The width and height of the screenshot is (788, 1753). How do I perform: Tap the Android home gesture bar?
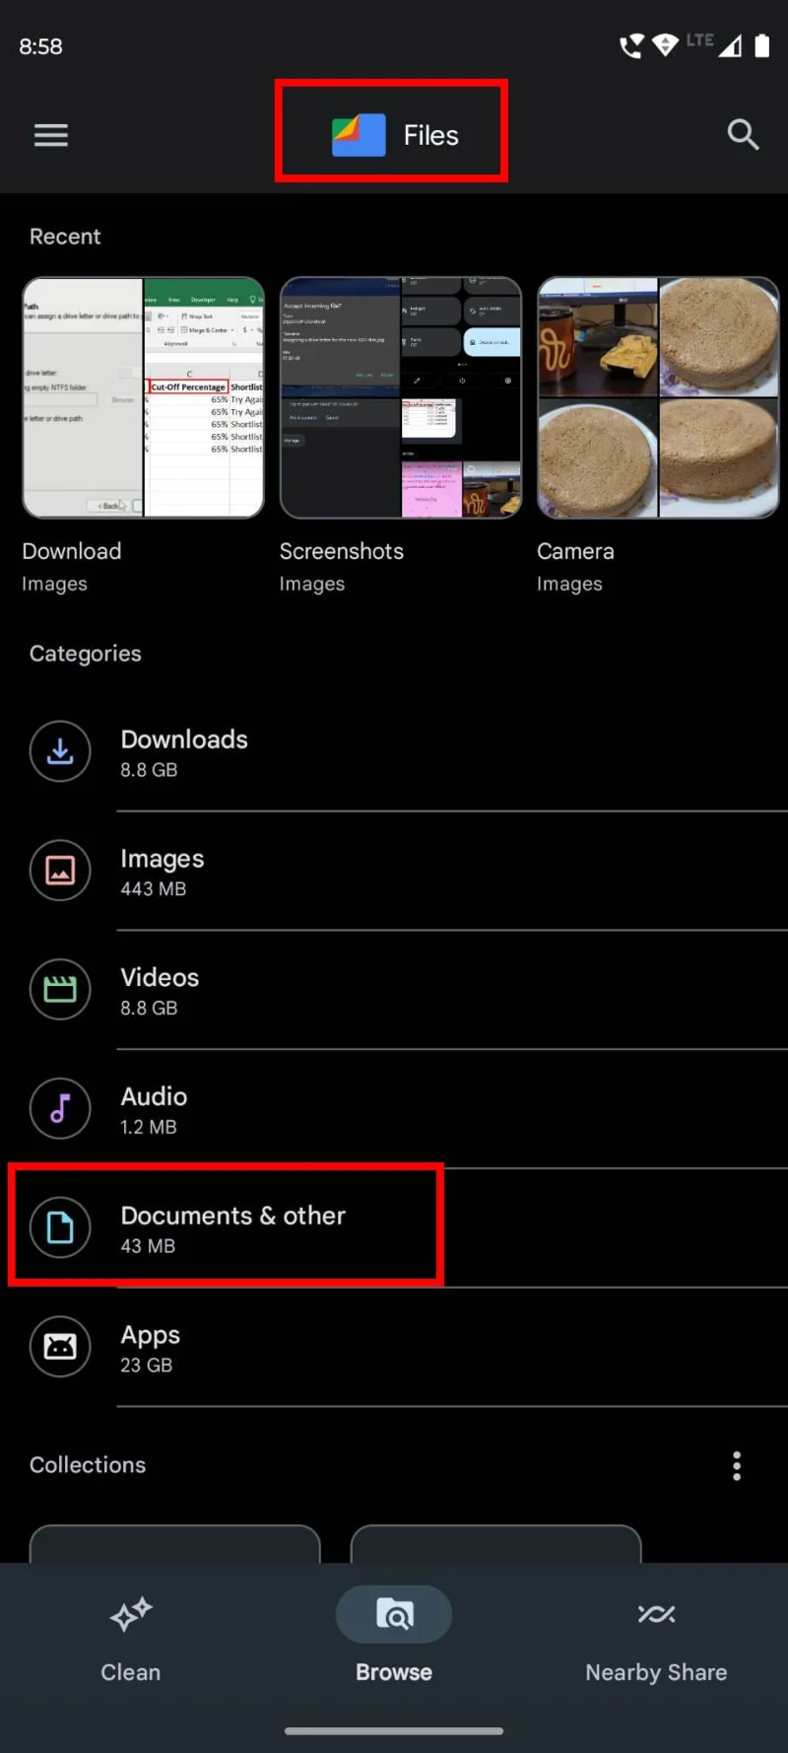click(394, 1730)
